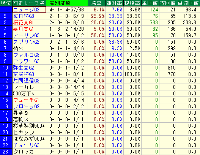Select the スプリンG2 race link

pos(26,42)
